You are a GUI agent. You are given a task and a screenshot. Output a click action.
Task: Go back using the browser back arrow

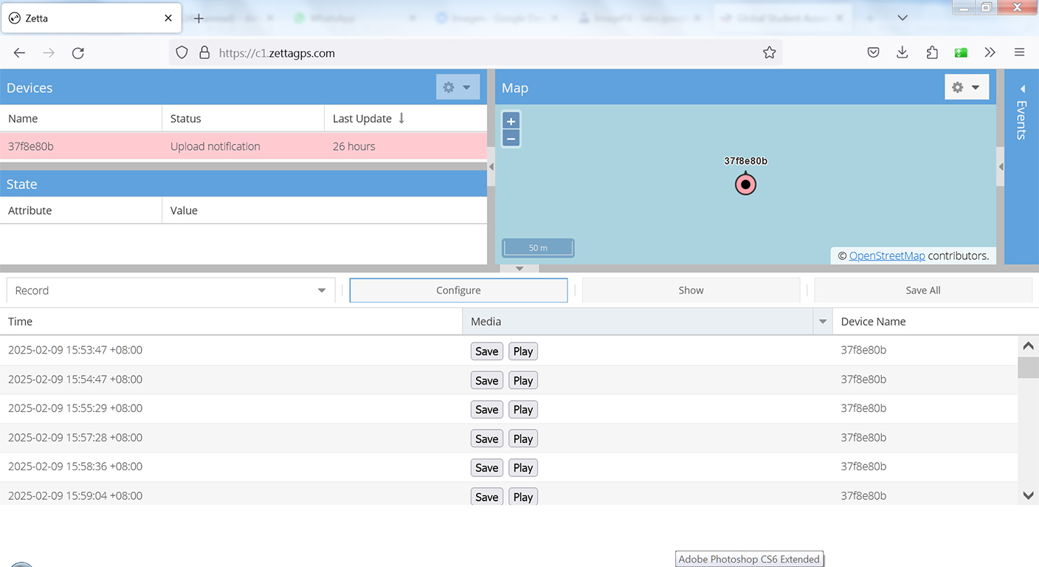point(20,52)
